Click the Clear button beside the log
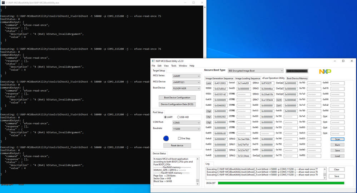The width and height of the screenshot is (357, 193). click(x=337, y=169)
